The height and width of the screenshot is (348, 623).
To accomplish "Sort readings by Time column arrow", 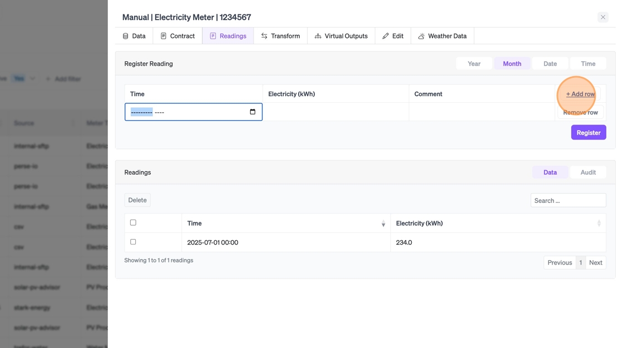I will [383, 223].
